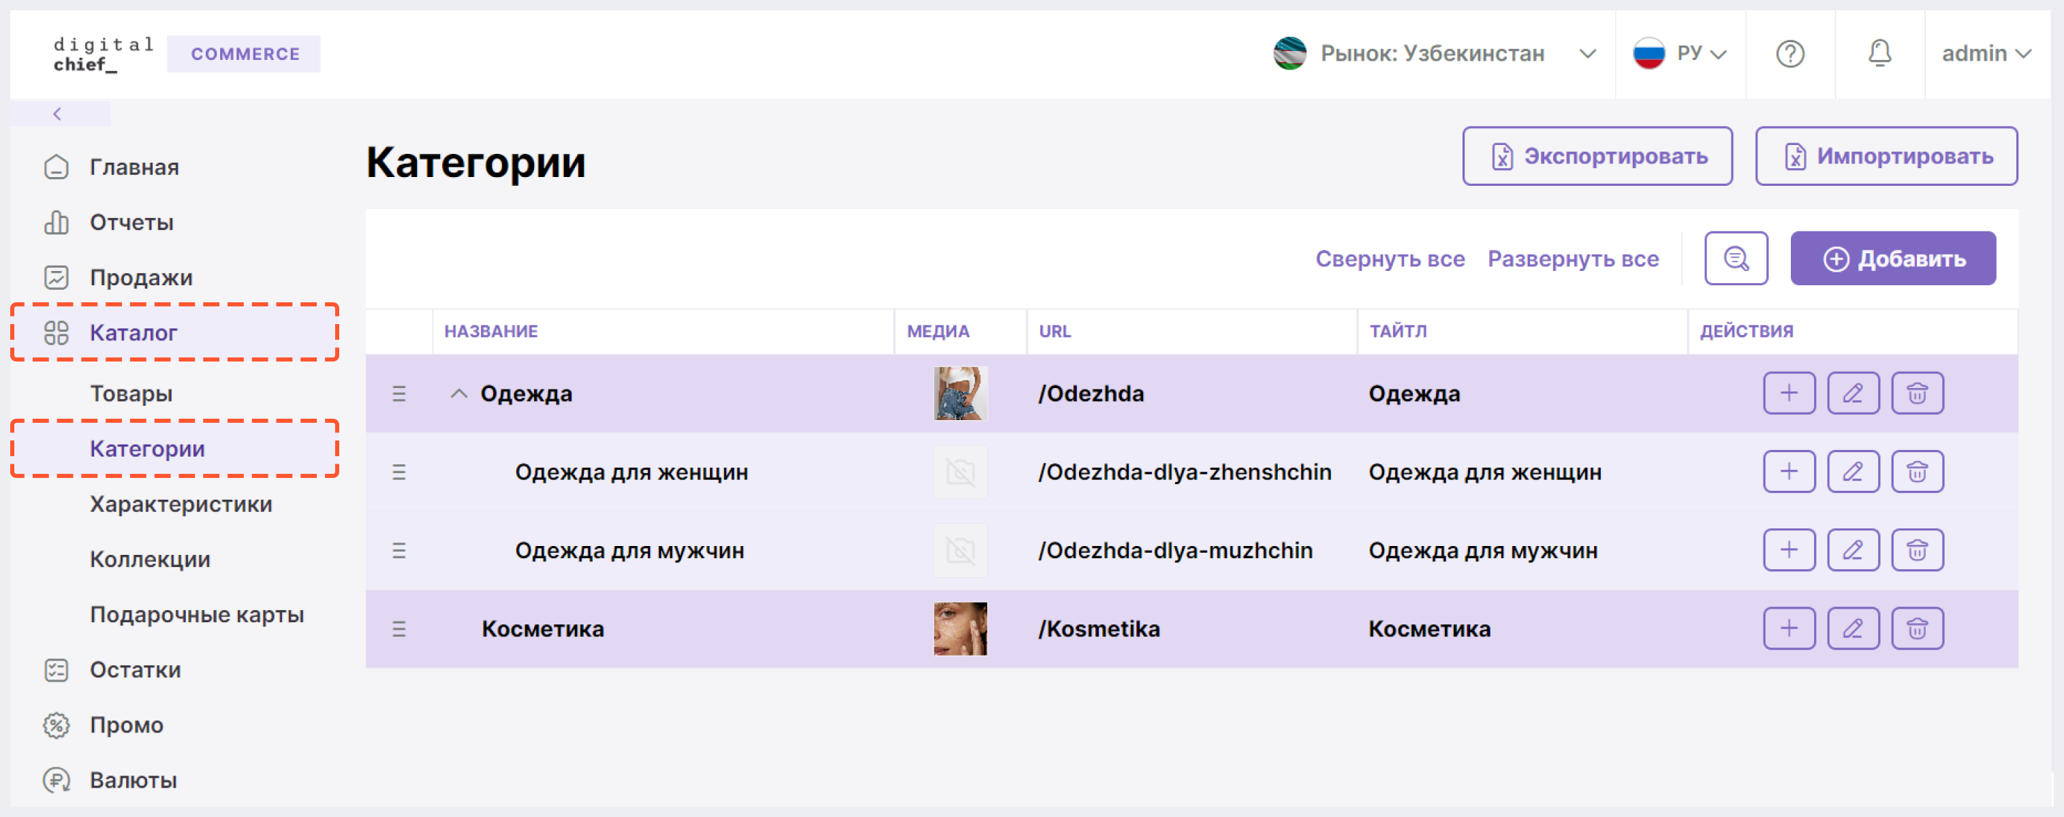Click Свернуть все link
This screenshot has height=817, width=2064.
click(x=1390, y=259)
